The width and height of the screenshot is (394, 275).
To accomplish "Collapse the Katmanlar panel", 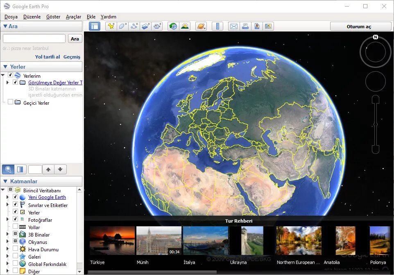I will click(5, 181).
